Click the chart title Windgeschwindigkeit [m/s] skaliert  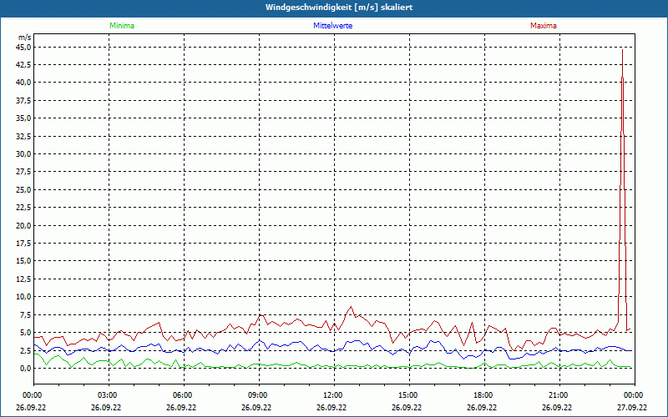pyautogui.click(x=339, y=8)
